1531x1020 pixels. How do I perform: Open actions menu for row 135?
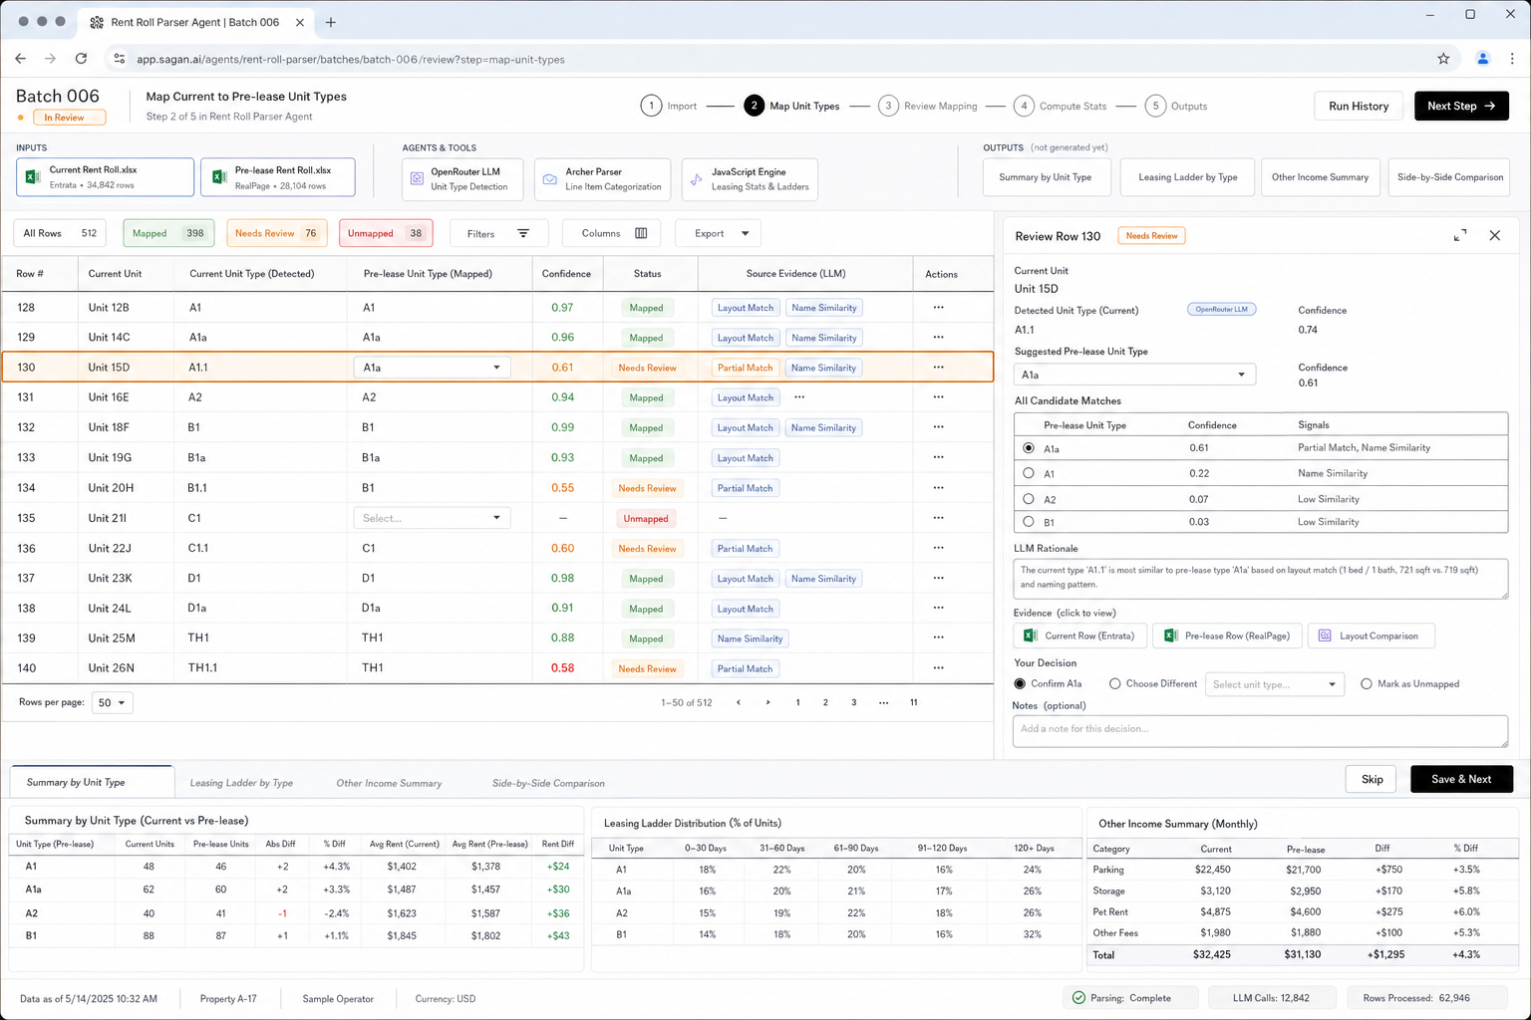(x=938, y=517)
